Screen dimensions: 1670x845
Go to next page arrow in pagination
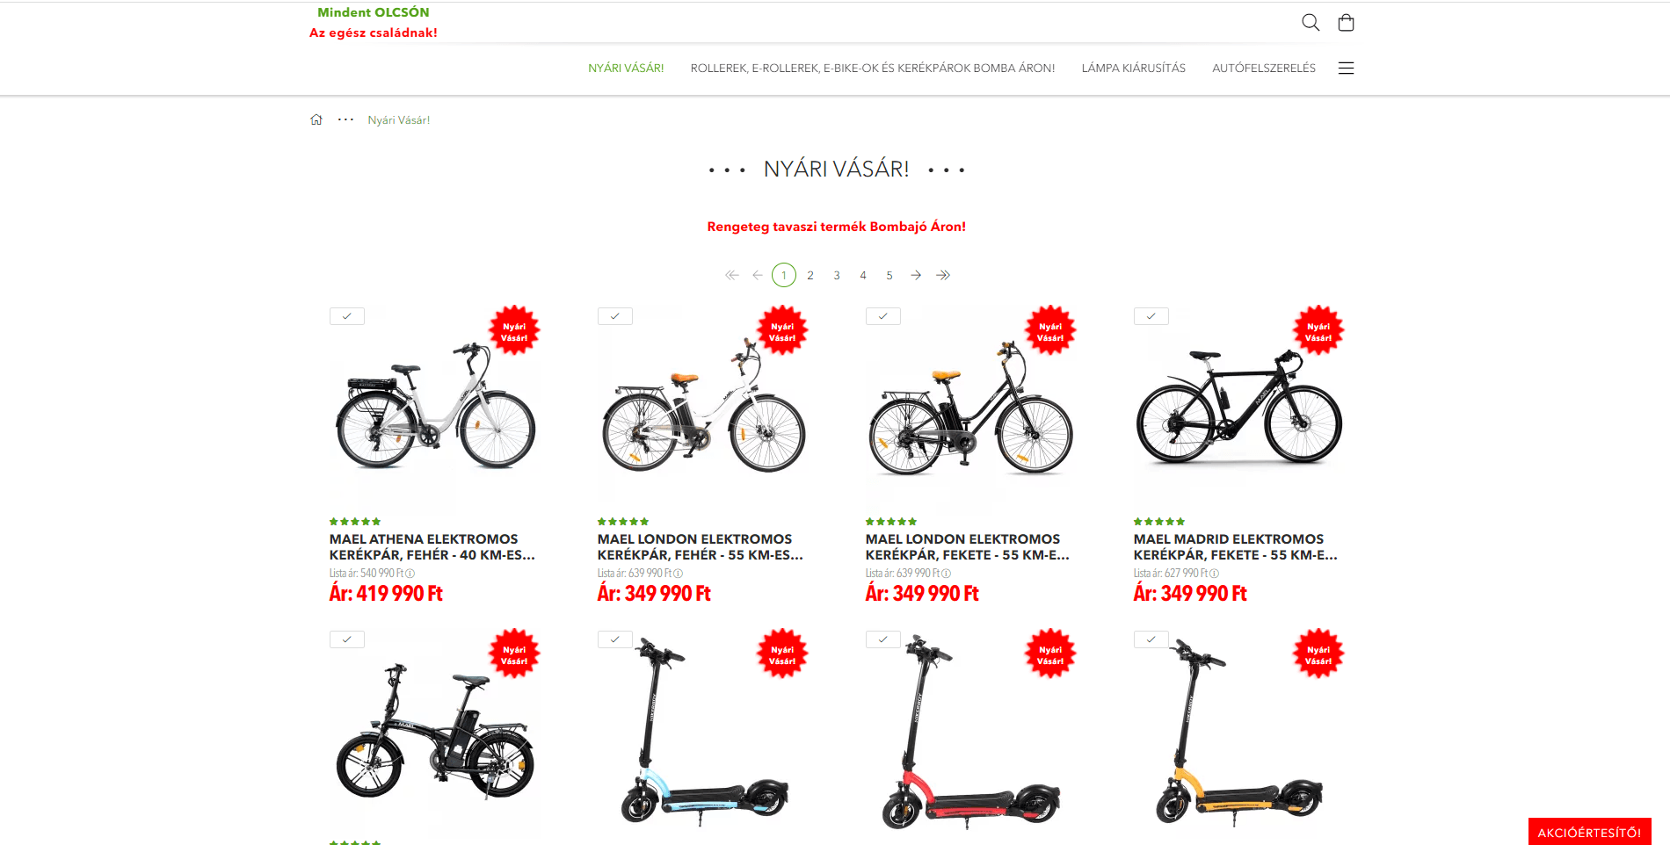(x=916, y=275)
